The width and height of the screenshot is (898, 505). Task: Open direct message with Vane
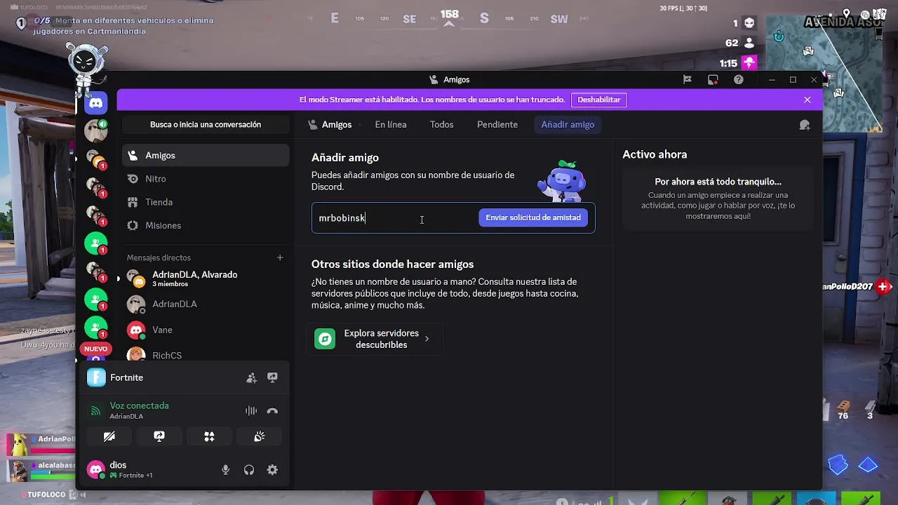(206, 330)
